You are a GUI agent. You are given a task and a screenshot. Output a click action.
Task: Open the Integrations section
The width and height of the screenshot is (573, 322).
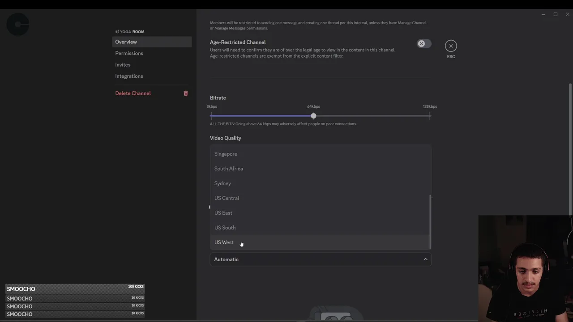pyautogui.click(x=129, y=76)
